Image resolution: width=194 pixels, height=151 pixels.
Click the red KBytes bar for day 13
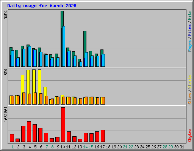pos(80,140)
